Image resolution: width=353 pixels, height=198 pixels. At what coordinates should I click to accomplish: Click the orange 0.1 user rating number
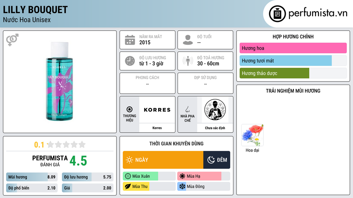tap(39, 145)
